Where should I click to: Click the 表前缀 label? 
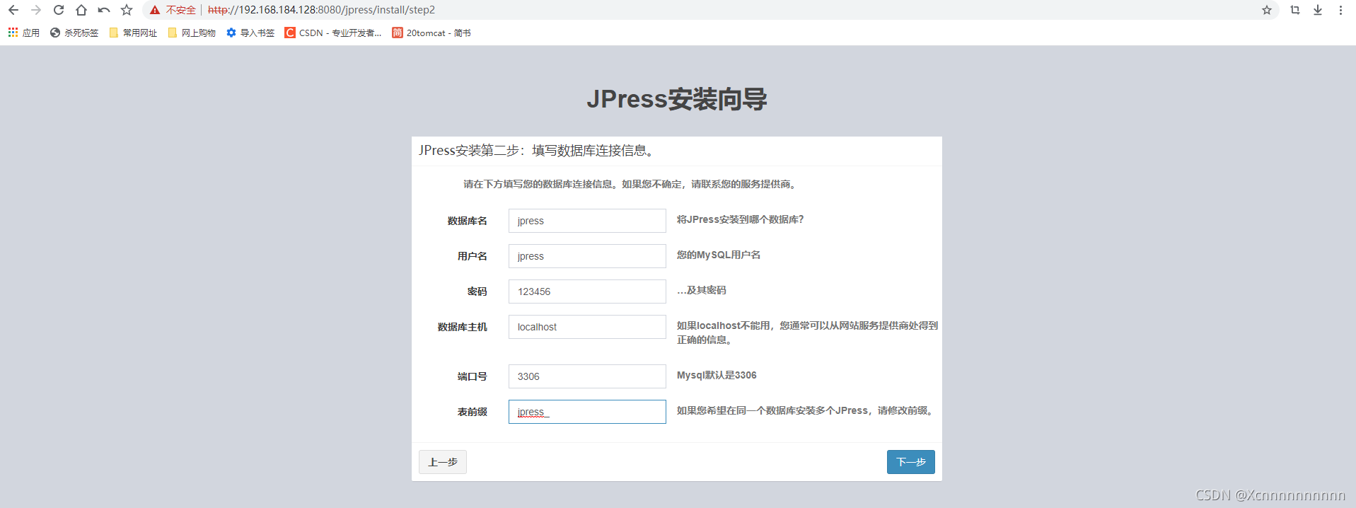pos(472,412)
